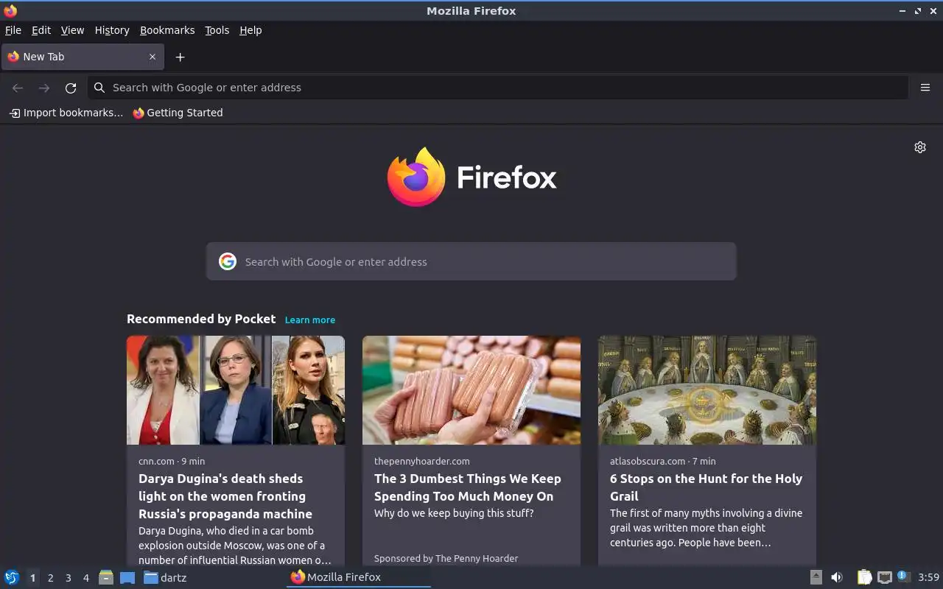Click the removable media eject tray icon
Screen dimensions: 943x589
pos(816,577)
